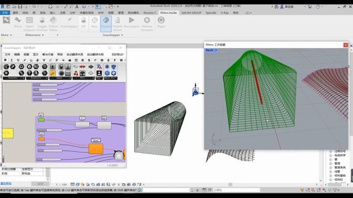Select the translate component icon in Grasshopper
The image size is (353, 198).
click(x=99, y=67)
